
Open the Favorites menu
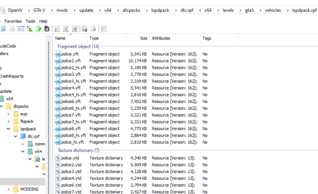click(x=13, y=21)
